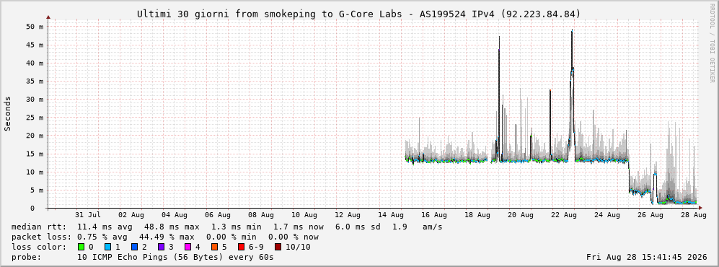
Task: Click the green loss color 0 swatch
Action: point(81,247)
